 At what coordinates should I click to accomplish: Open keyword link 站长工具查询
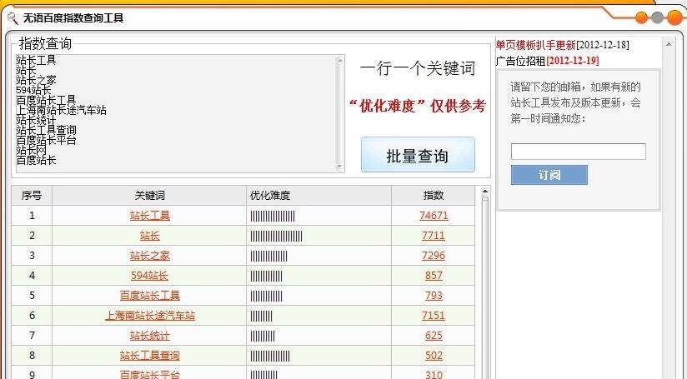150,356
